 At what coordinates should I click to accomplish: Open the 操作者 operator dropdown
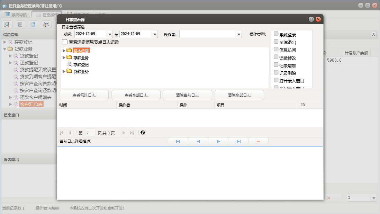(238, 34)
